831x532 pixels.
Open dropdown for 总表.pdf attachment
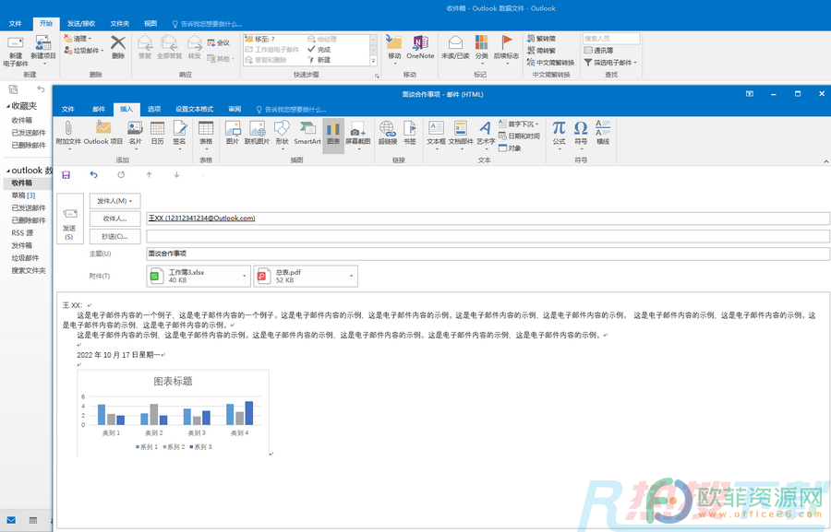pyautogui.click(x=352, y=276)
